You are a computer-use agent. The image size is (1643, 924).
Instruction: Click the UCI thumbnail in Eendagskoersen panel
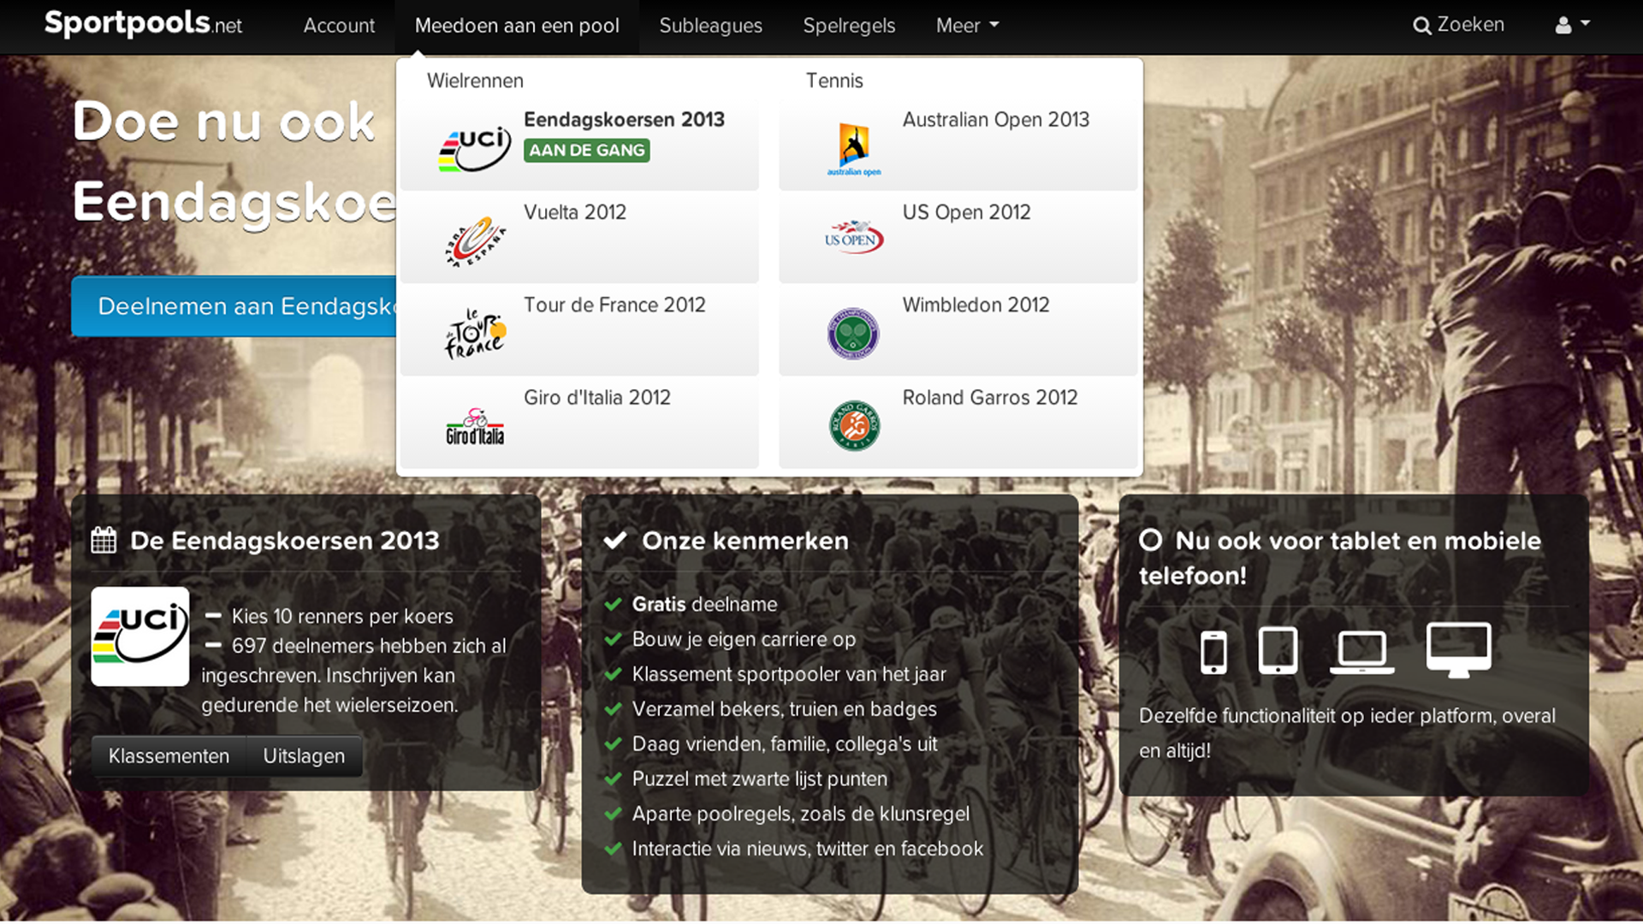[140, 637]
